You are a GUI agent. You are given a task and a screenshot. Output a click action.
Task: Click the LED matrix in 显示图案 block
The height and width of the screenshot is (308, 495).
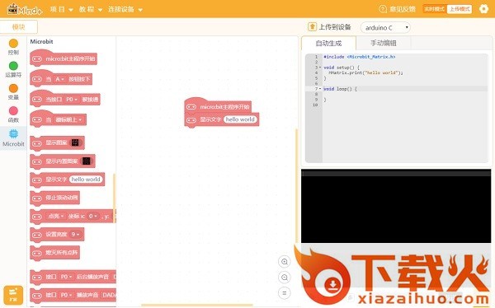pos(75,142)
